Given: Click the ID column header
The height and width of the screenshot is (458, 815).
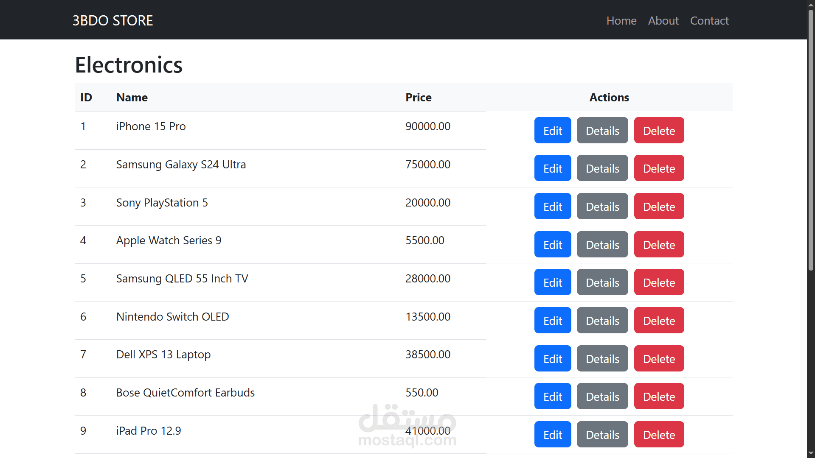Looking at the screenshot, I should pos(86,97).
